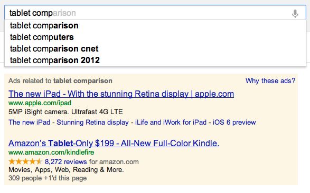Click the microphone voice search icon
The image size is (310, 193).
[295, 13]
